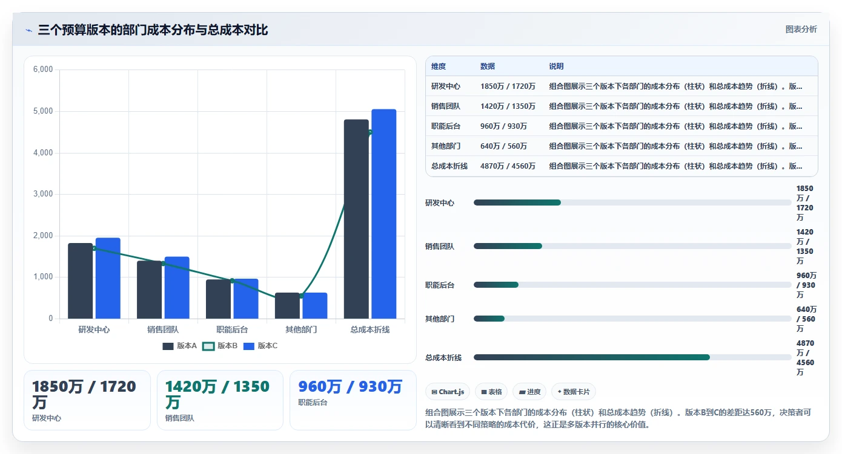Click the 版本B line point at 总成本折线
The height and width of the screenshot is (454, 842).
(x=370, y=132)
